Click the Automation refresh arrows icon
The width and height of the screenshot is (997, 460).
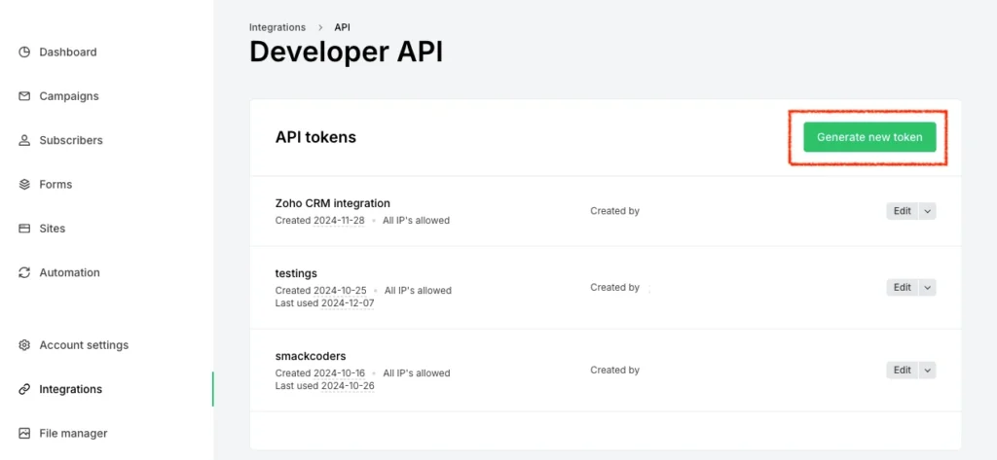tap(24, 273)
